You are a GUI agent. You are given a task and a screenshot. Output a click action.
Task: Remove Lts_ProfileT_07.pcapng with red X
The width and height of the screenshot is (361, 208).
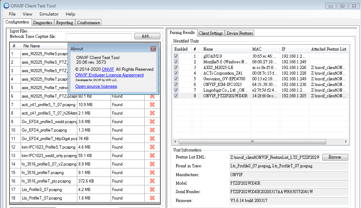tap(152, 198)
